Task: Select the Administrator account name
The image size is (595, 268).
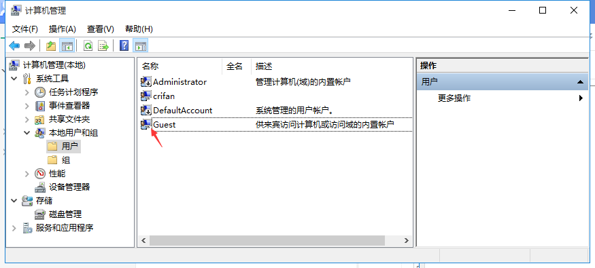Action: coord(180,82)
